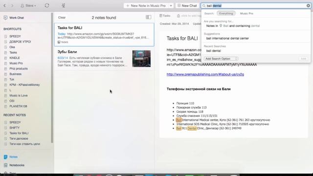Click the Полиция 110 list item
The height and width of the screenshot is (176, 313).
tap(185, 103)
